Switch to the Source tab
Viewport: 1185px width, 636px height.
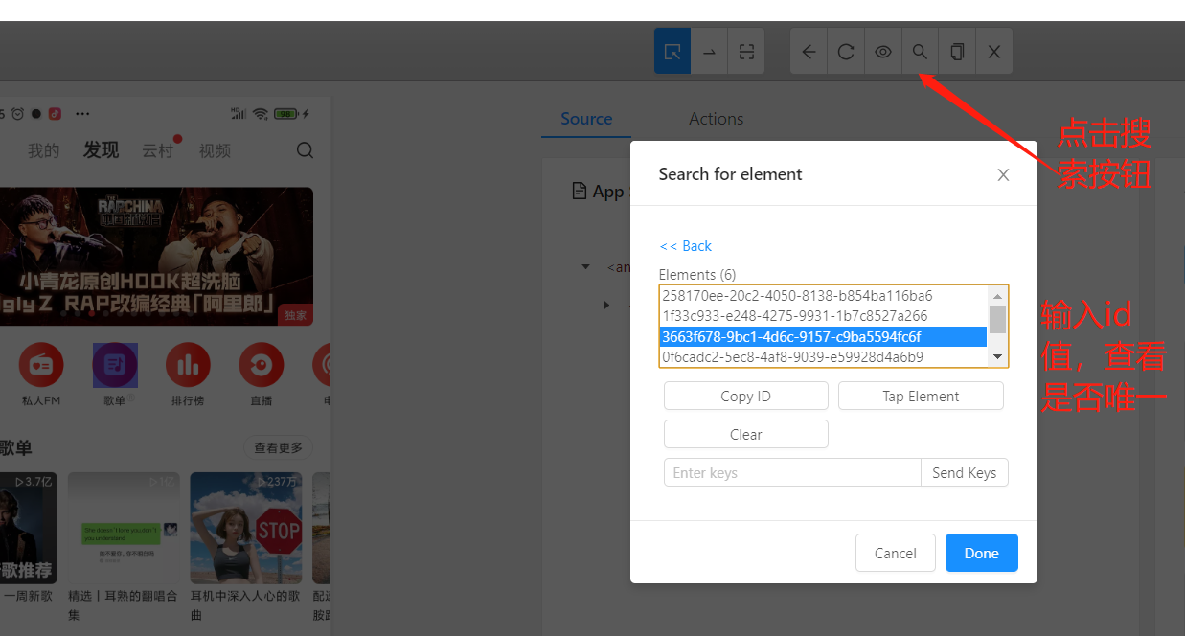(586, 119)
